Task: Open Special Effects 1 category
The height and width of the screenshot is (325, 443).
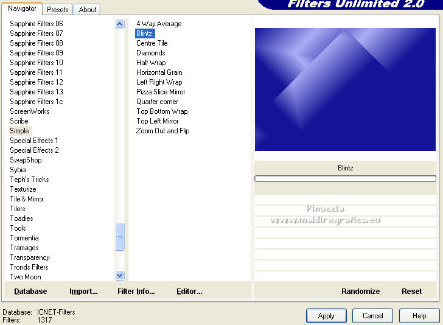Action: (x=34, y=141)
